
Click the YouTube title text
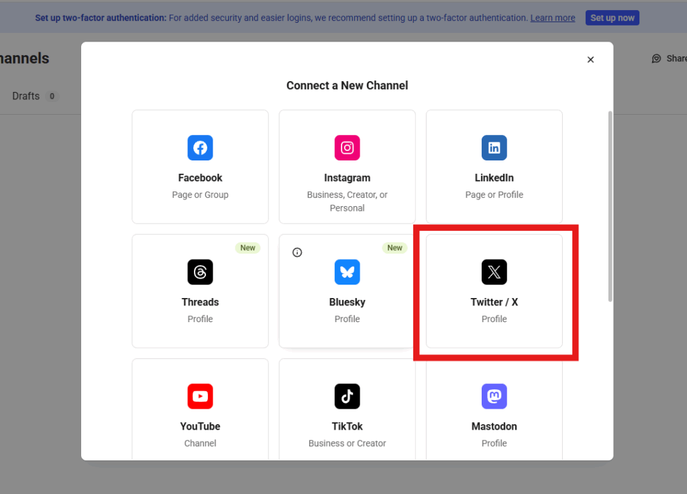tap(200, 426)
